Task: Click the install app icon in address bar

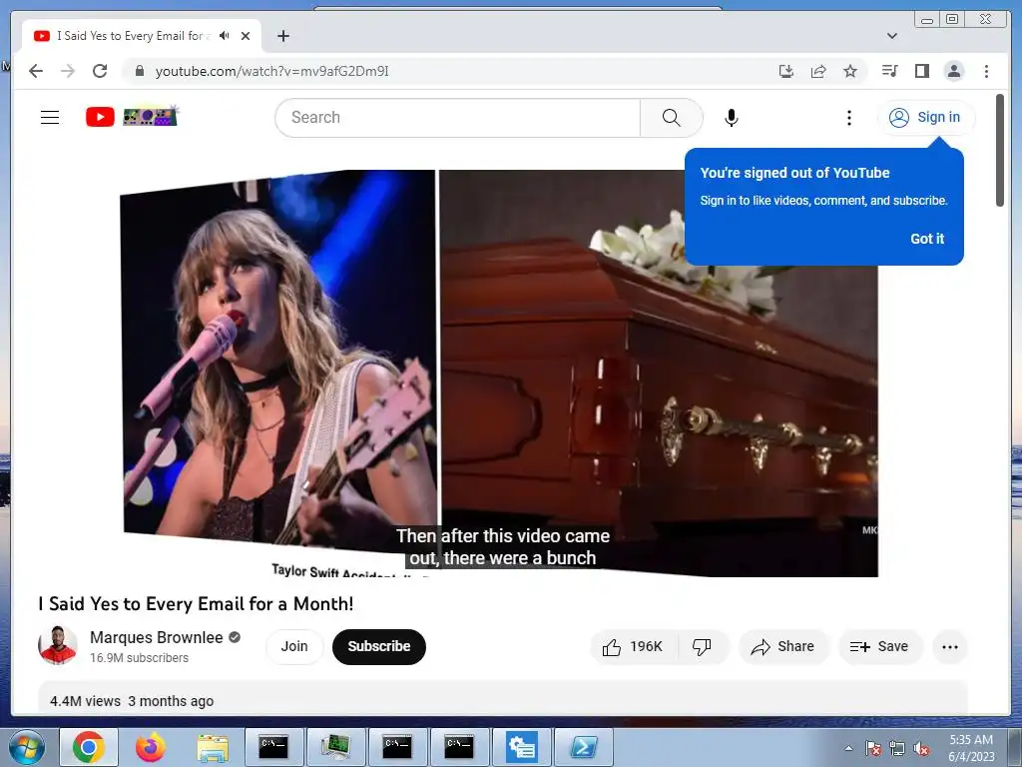Action: (786, 71)
